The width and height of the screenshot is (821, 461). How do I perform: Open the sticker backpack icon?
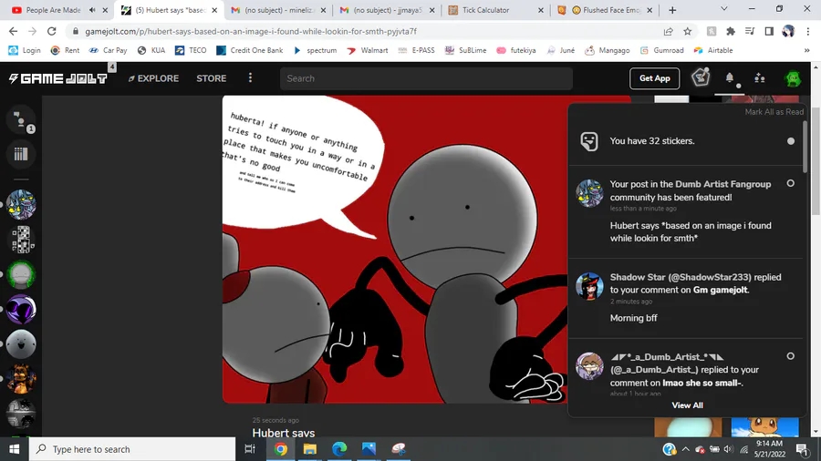coord(701,77)
